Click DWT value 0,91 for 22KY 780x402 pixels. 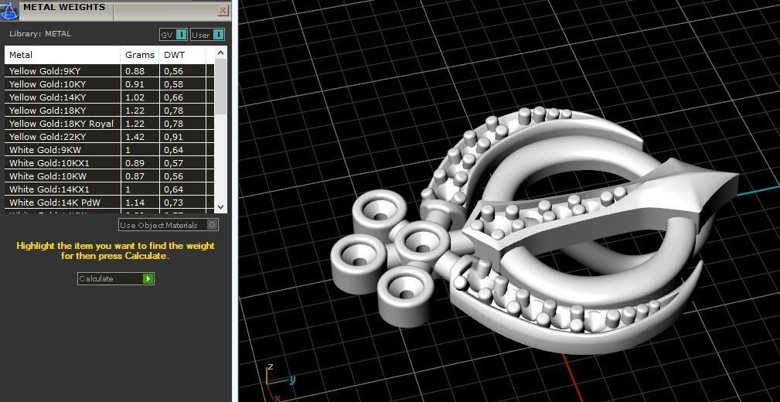click(174, 137)
